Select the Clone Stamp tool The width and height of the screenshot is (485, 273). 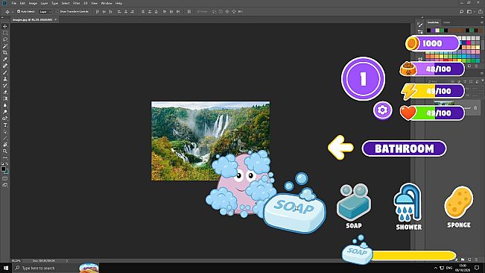[x=5, y=79]
